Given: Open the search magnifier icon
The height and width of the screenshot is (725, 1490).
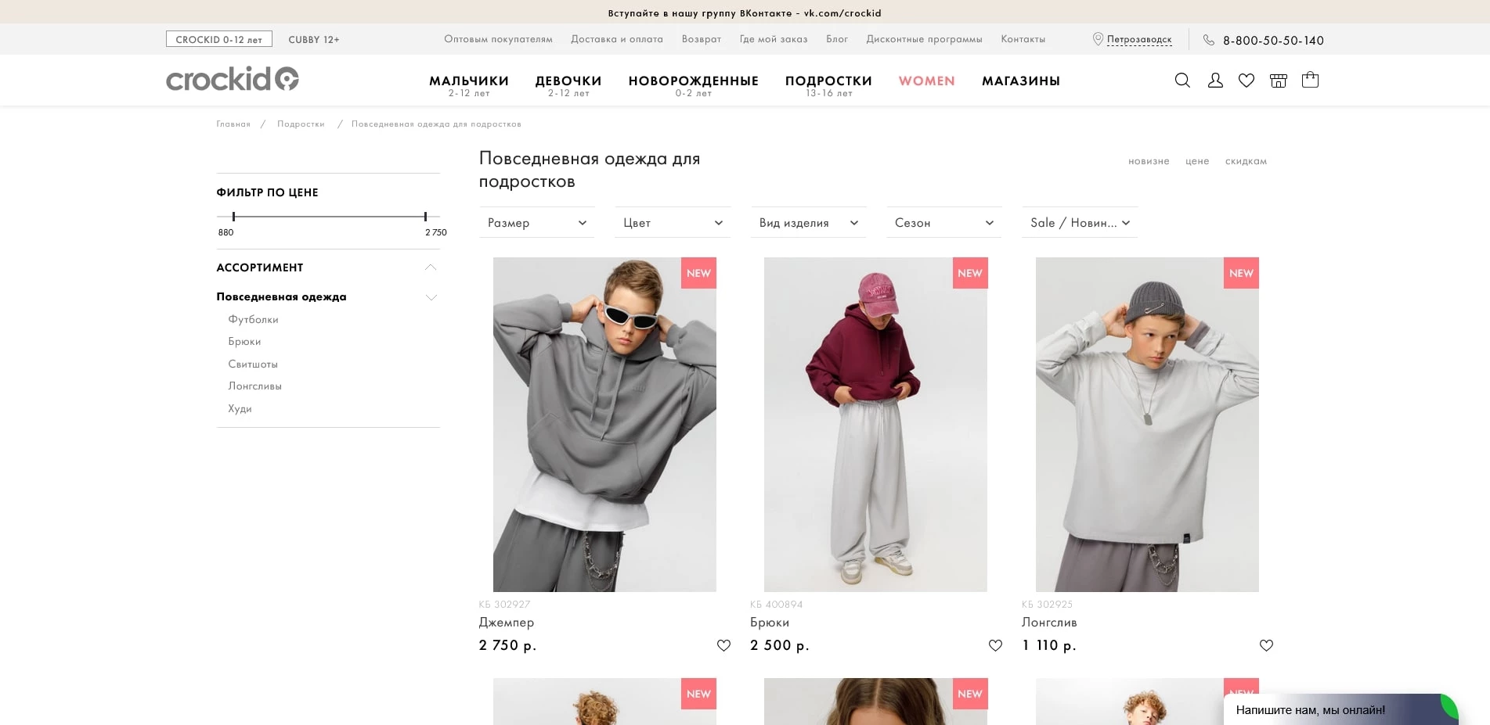Looking at the screenshot, I should click(x=1182, y=80).
